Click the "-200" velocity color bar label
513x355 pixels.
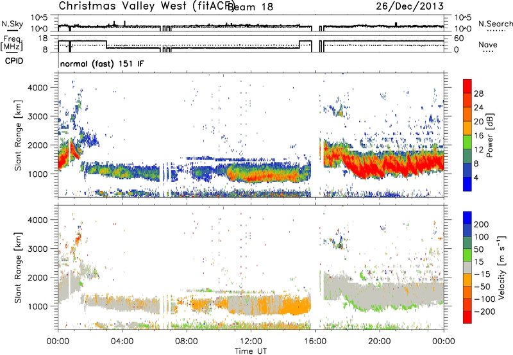[485, 312]
